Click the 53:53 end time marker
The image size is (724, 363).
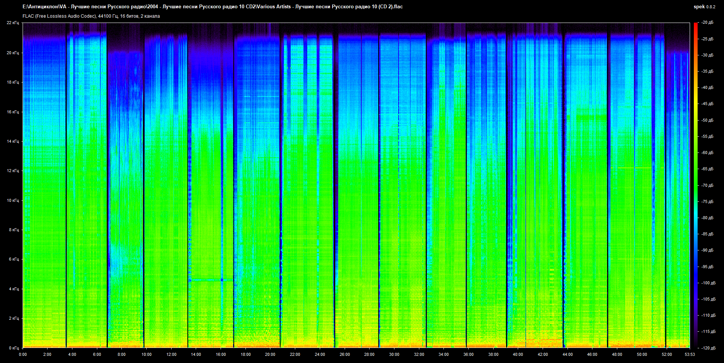click(x=690, y=354)
